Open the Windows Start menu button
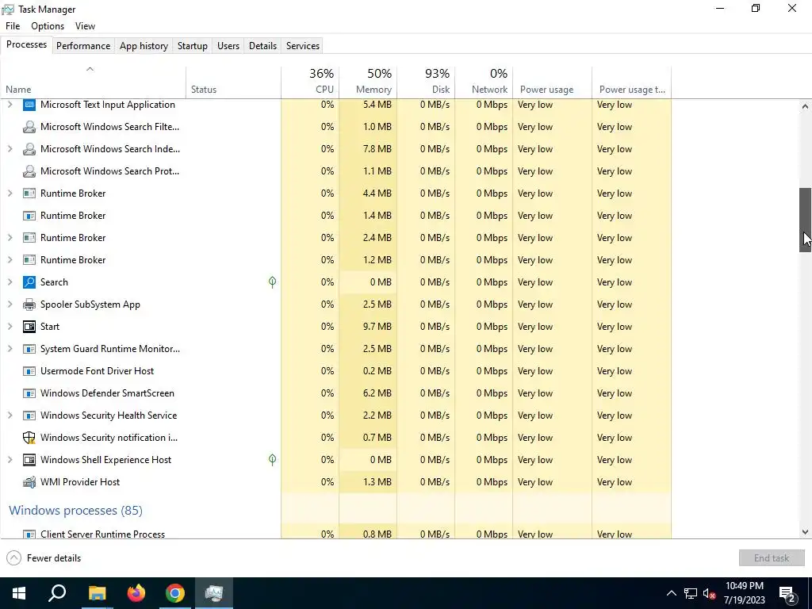This screenshot has width=812, height=609. [x=19, y=593]
